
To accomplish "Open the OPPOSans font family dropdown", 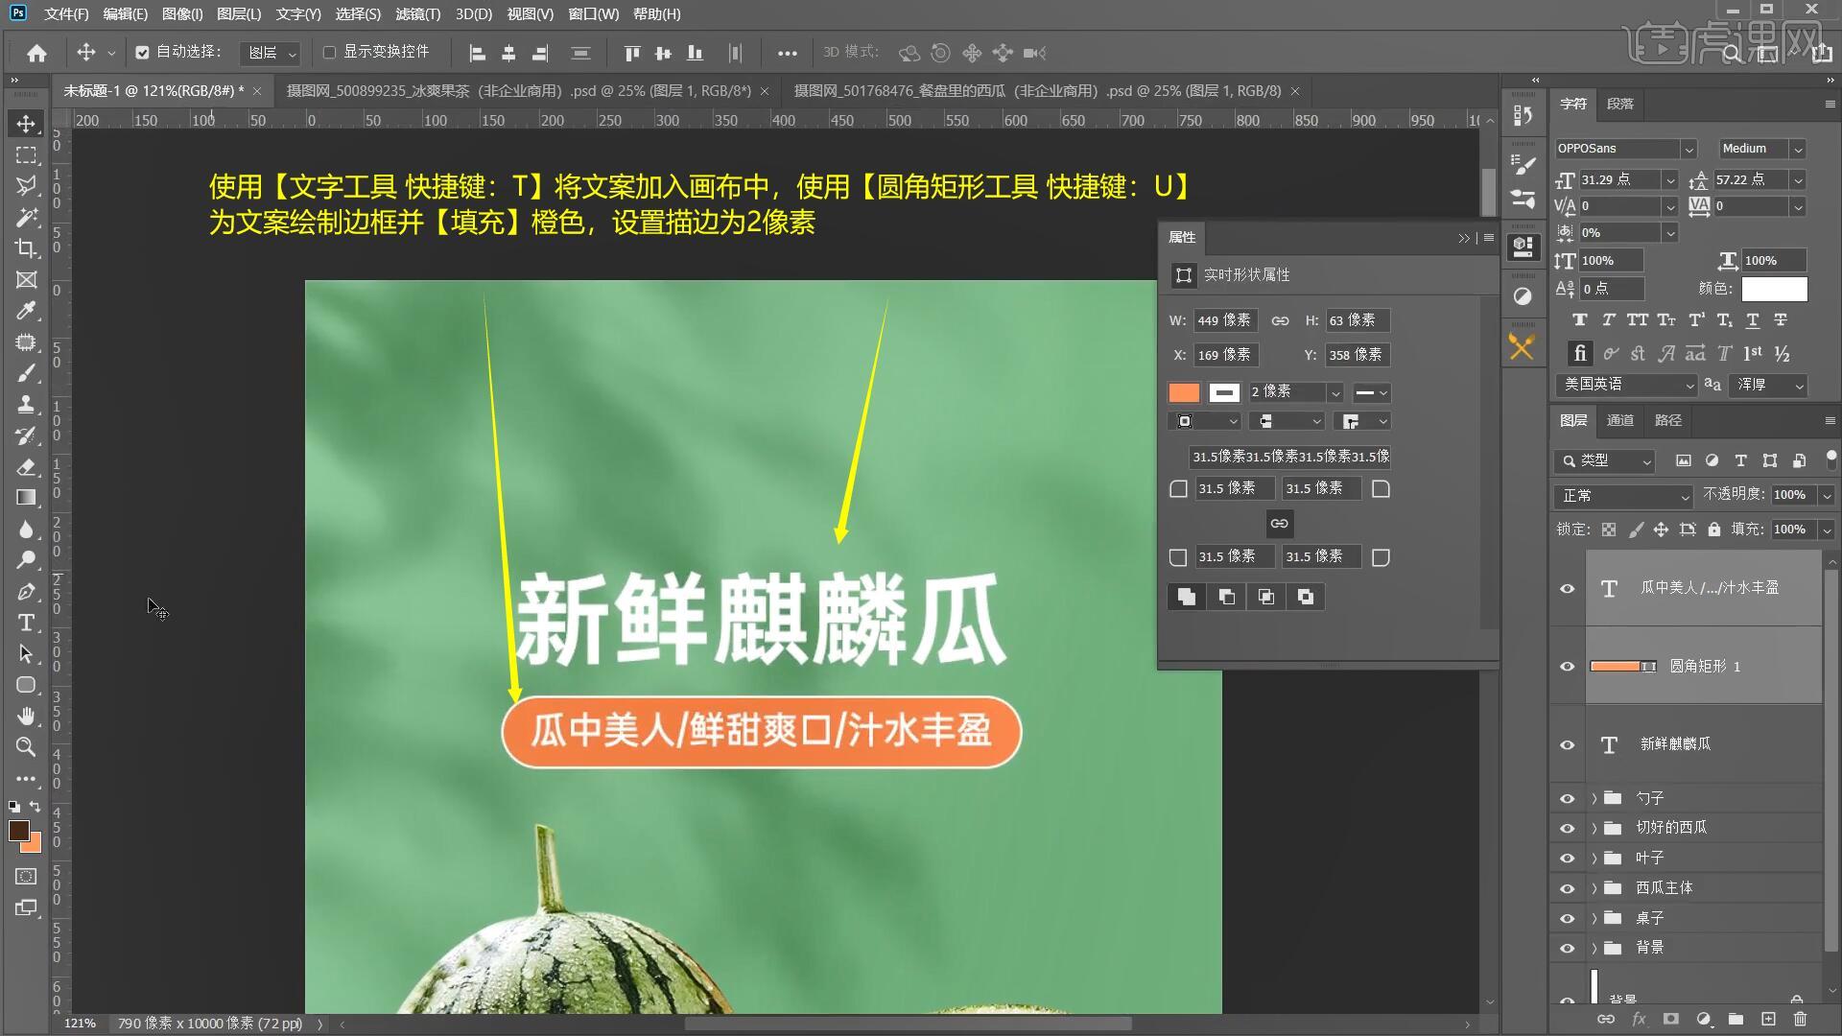I will pyautogui.click(x=1688, y=149).
